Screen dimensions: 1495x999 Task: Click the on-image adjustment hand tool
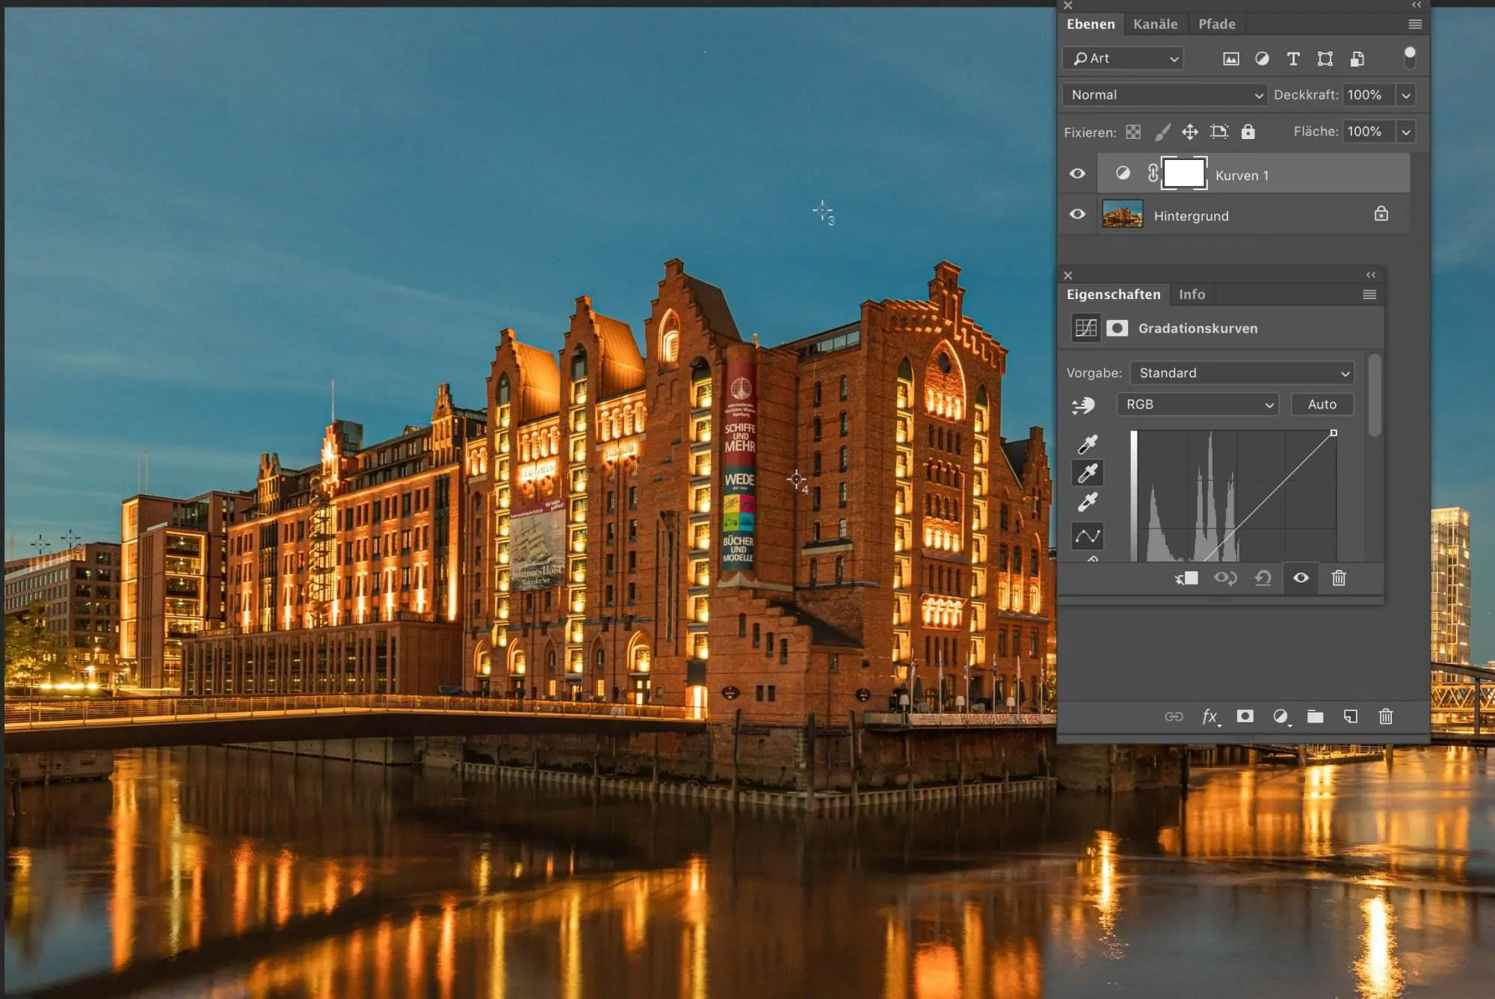(1083, 405)
